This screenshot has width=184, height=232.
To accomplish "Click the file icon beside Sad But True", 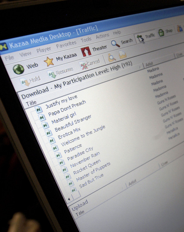I will [x=74, y=190].
